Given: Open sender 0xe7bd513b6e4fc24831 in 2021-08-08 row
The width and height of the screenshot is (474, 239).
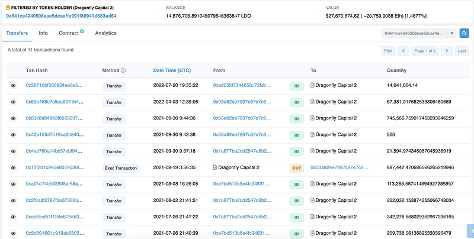Looking at the screenshot, I should [x=242, y=184].
